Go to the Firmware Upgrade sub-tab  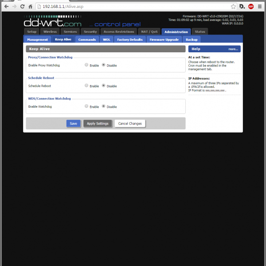pos(164,39)
